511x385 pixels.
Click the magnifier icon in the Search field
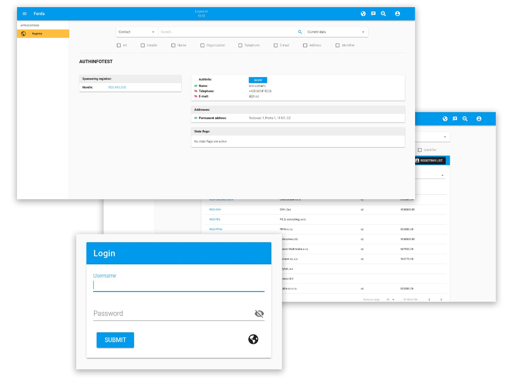click(x=300, y=32)
